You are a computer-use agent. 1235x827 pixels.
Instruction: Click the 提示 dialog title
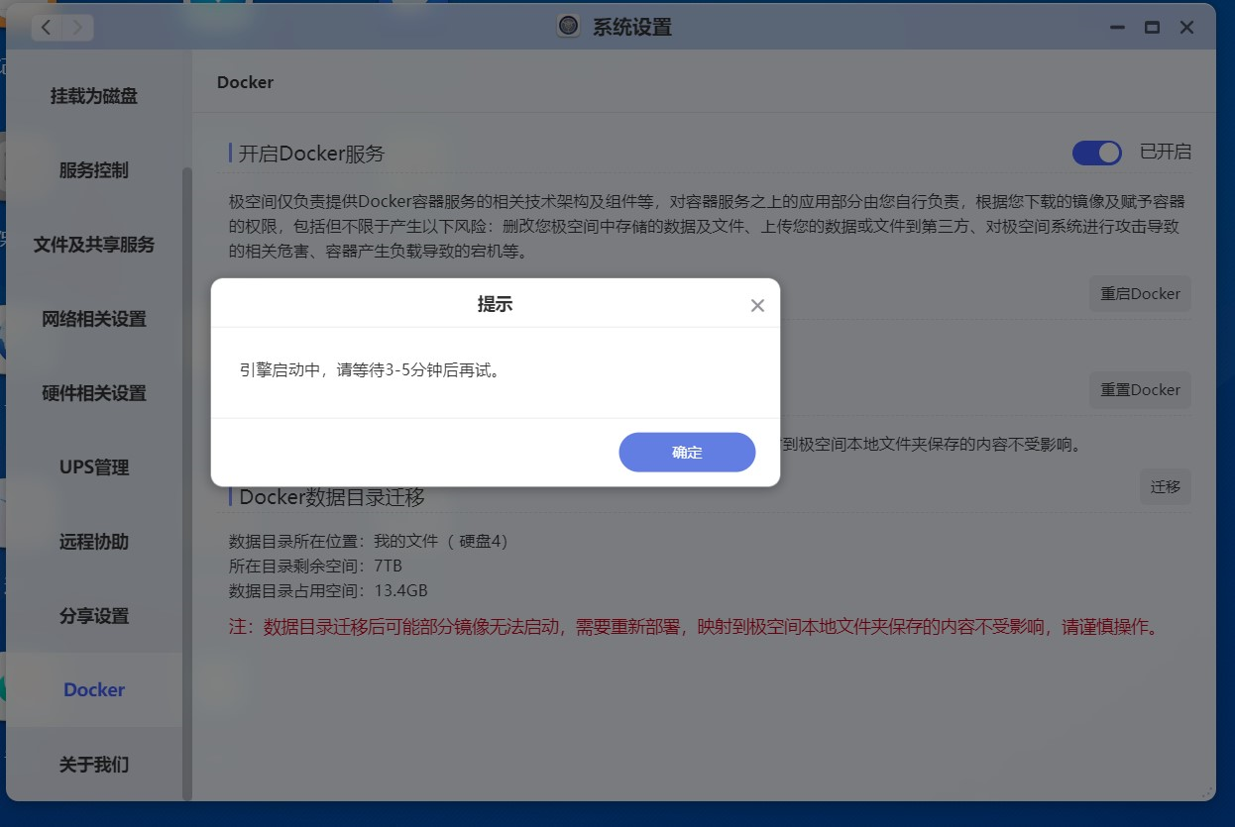pos(495,305)
